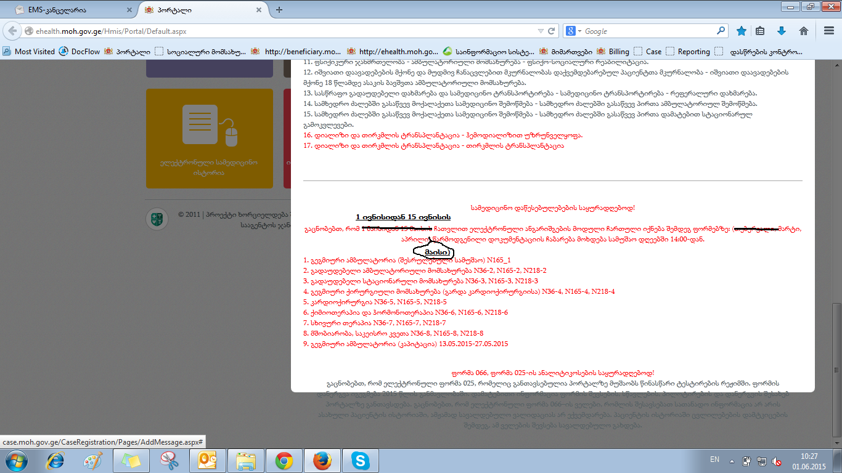The image size is (842, 473).
Task: Launch Skype from the taskbar
Action: pyautogui.click(x=360, y=461)
